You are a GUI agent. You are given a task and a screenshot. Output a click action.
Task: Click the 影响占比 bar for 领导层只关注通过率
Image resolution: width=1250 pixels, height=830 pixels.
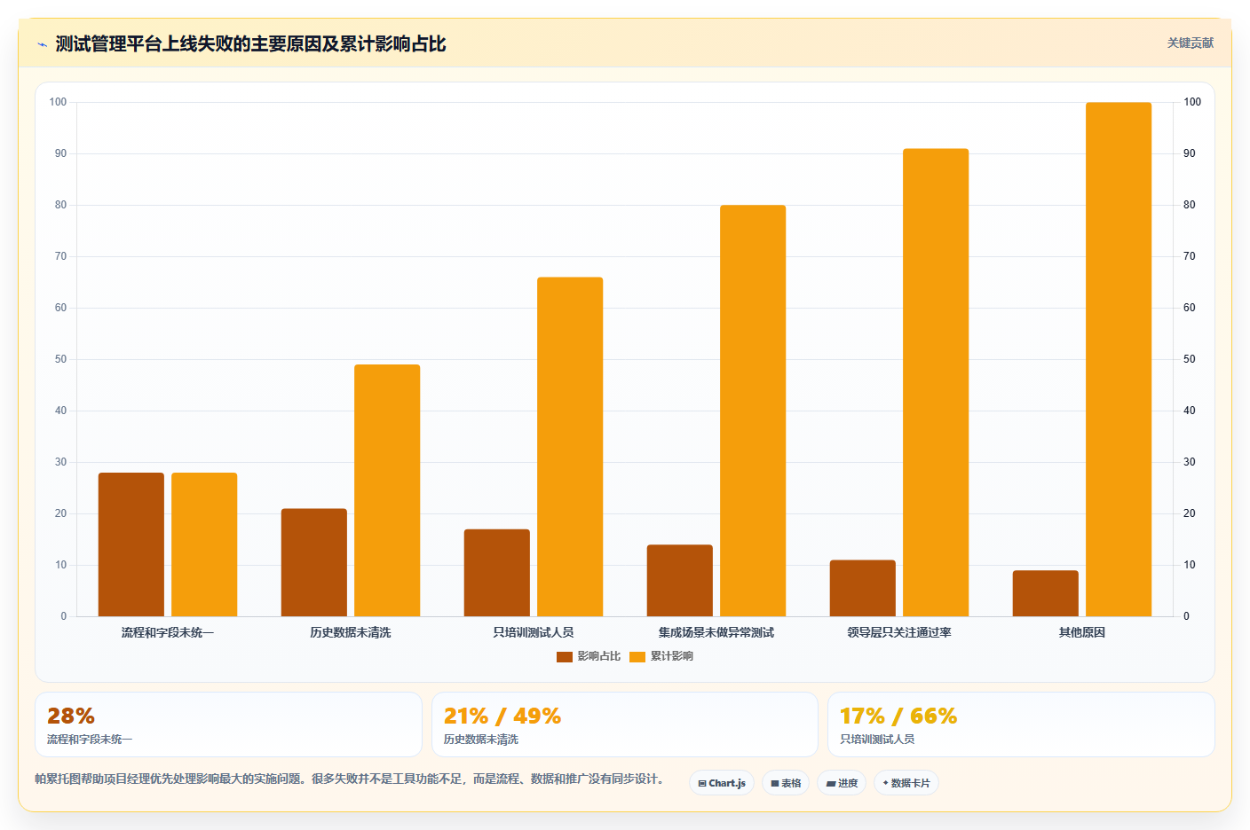pyautogui.click(x=863, y=588)
